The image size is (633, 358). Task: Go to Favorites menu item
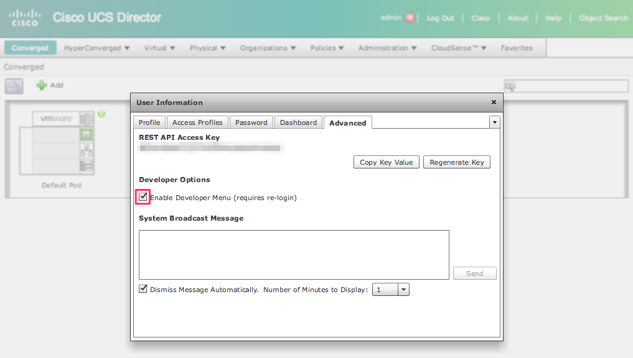pos(517,48)
